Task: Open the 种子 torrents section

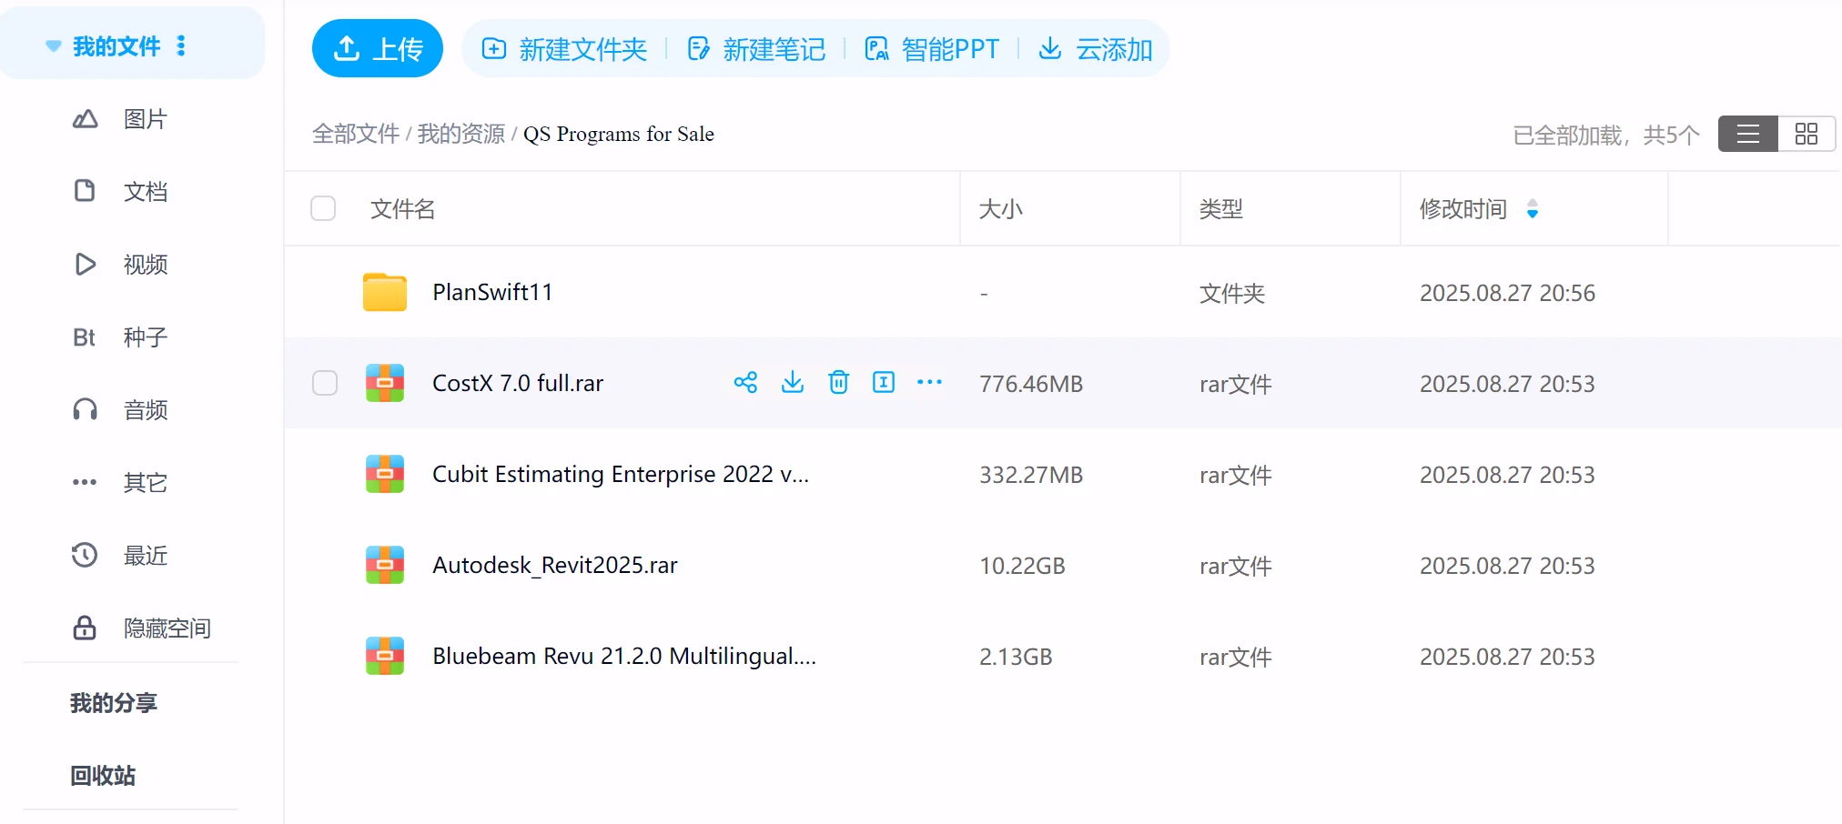Action: tap(144, 337)
